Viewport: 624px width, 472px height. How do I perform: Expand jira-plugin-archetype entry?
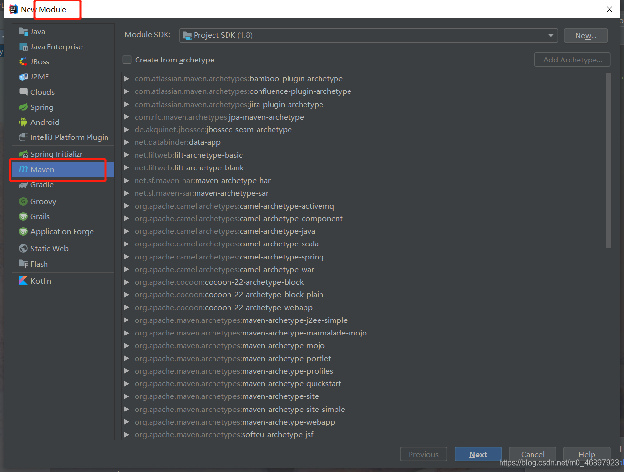tap(126, 104)
